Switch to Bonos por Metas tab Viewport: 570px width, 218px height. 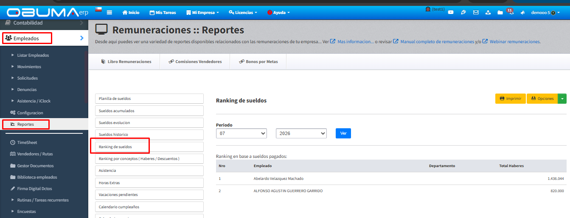258,62
